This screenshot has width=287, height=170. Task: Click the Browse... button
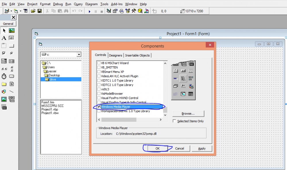(188, 114)
